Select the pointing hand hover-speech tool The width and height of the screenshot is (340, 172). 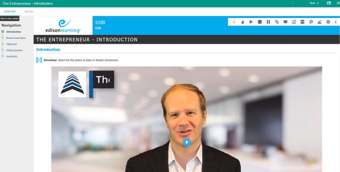(x=243, y=22)
